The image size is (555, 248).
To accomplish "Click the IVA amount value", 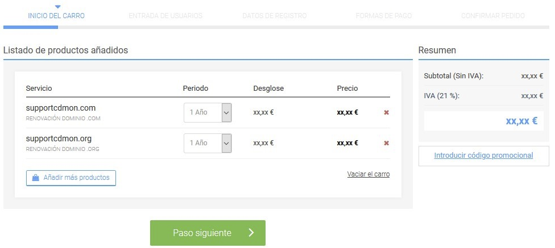I will pos(532,96).
